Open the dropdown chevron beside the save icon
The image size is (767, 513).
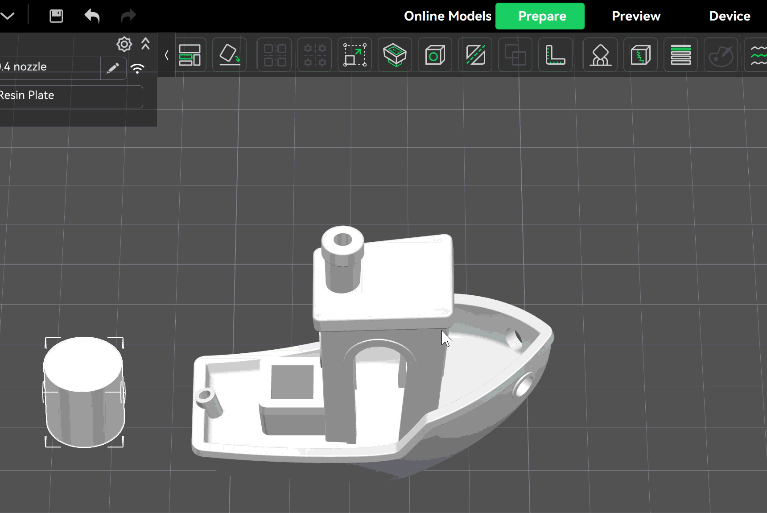click(8, 16)
